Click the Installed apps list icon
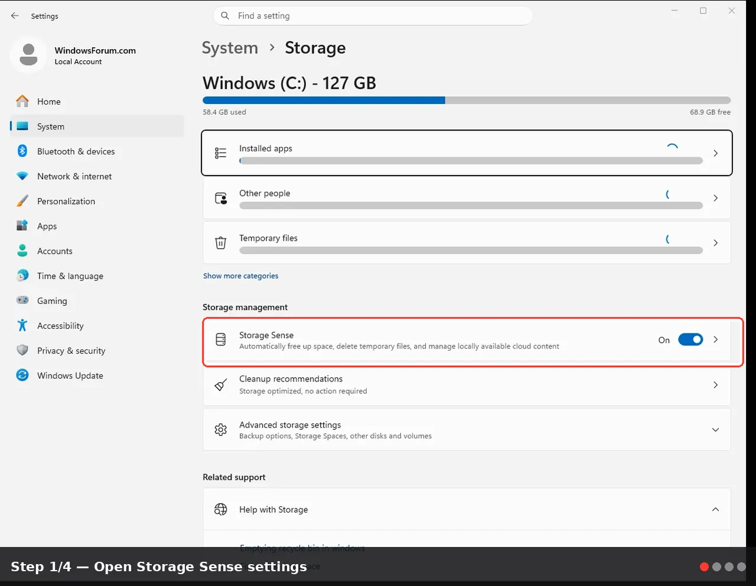The width and height of the screenshot is (756, 586). pos(221,153)
